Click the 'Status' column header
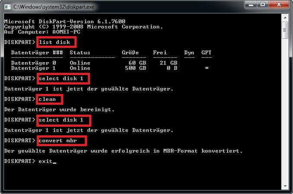The height and width of the screenshot is (194, 293). [x=80, y=53]
